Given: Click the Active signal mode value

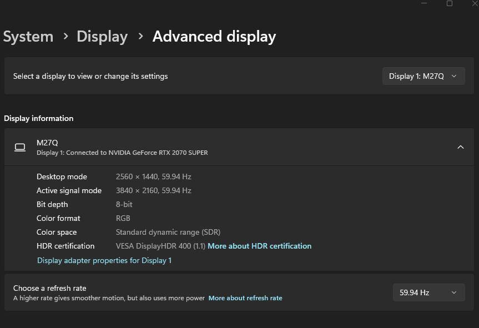Looking at the screenshot, I should tap(153, 190).
